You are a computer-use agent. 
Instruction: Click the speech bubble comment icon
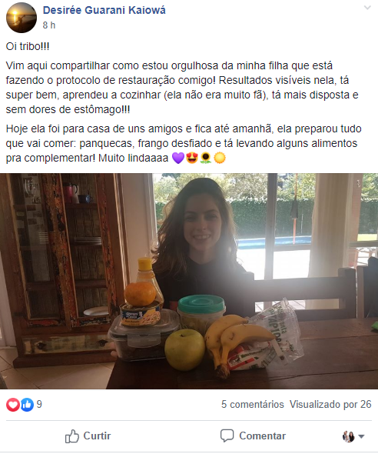(x=227, y=436)
